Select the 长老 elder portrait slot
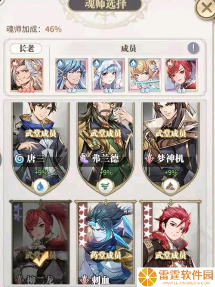 (x=27, y=75)
